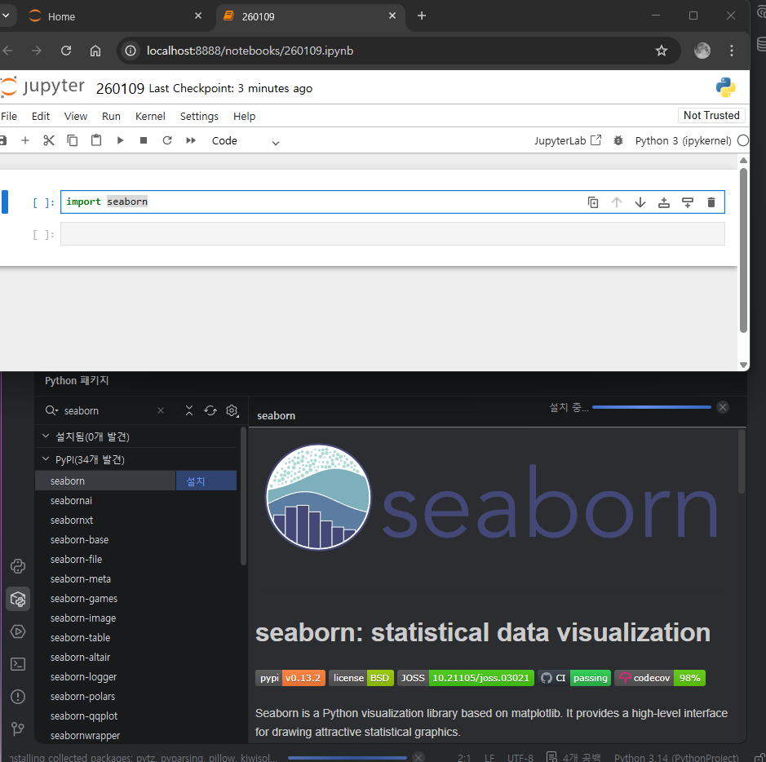Open the Problems tool window icon
This screenshot has width=766, height=762.
coord(18,697)
